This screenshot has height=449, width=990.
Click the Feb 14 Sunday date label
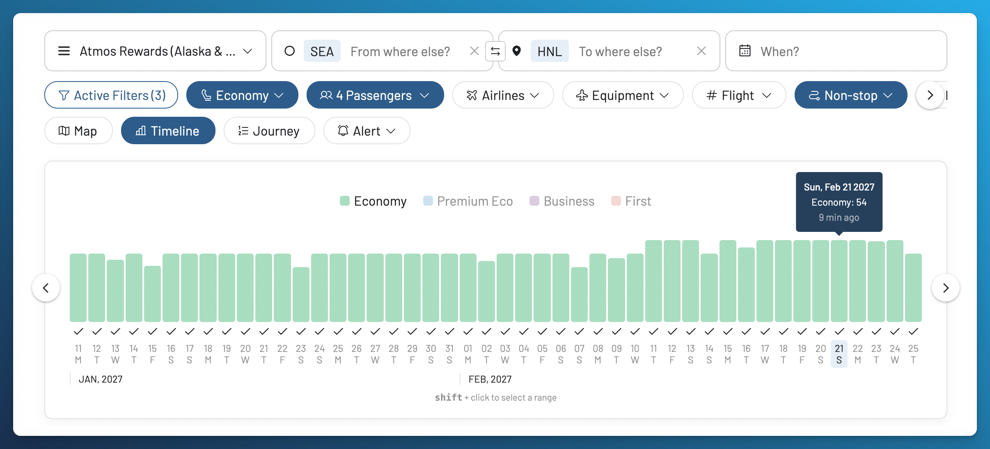709,354
